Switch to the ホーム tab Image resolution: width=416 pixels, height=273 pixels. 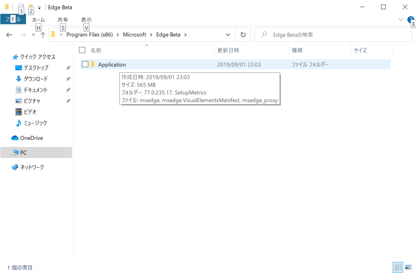[x=38, y=20]
